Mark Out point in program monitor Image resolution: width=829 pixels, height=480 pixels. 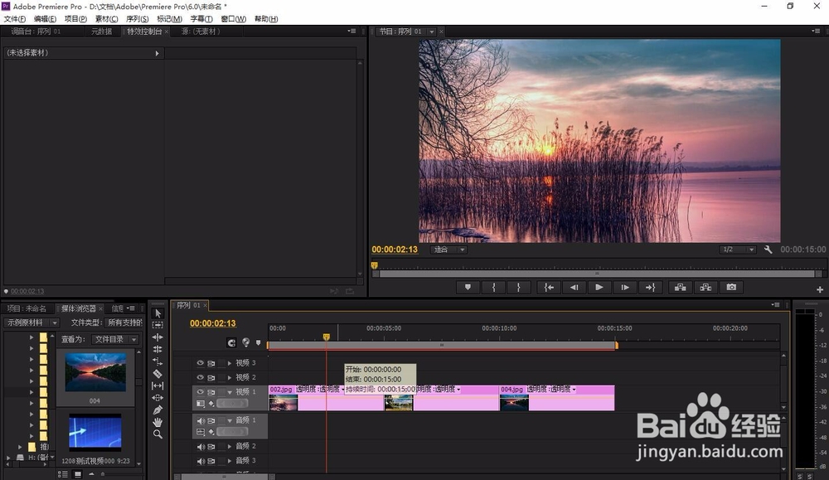519,287
